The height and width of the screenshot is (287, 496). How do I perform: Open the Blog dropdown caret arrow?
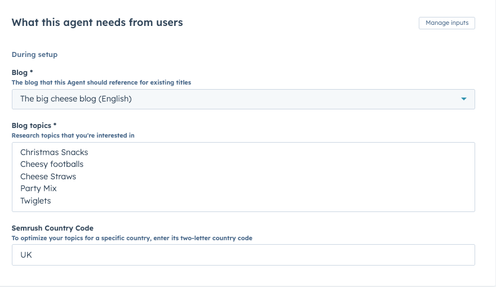[464, 99]
